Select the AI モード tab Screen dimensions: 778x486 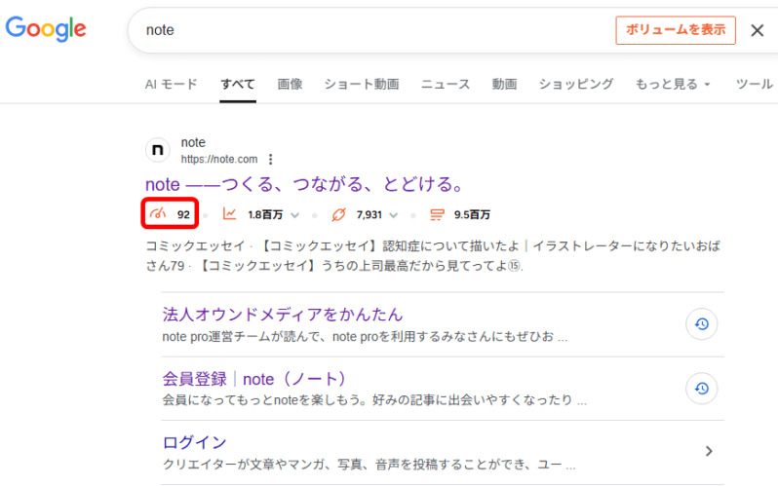pos(171,85)
